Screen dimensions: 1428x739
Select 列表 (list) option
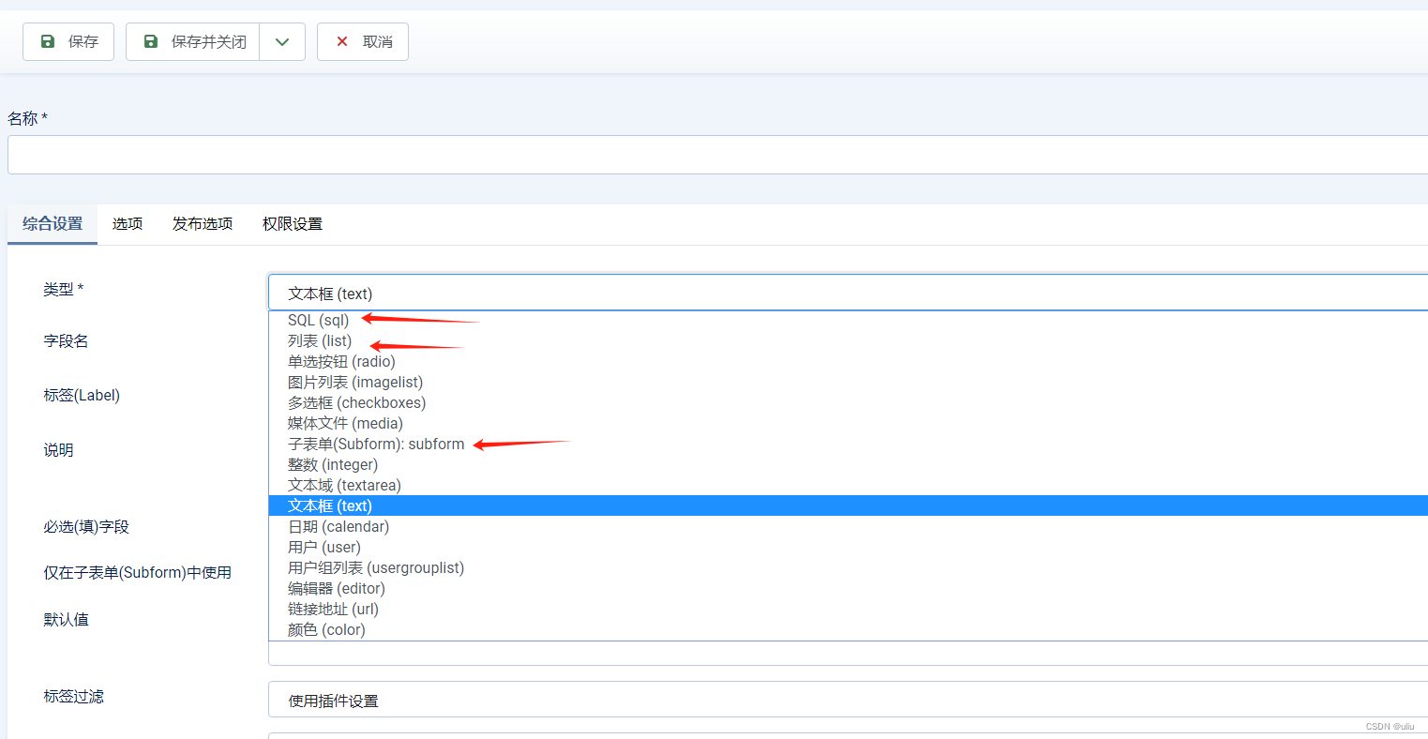click(x=848, y=341)
